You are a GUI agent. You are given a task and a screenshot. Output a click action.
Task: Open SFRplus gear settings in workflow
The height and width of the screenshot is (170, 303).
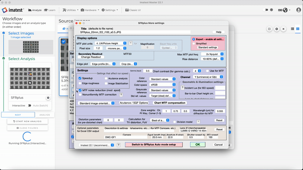click(x=48, y=98)
